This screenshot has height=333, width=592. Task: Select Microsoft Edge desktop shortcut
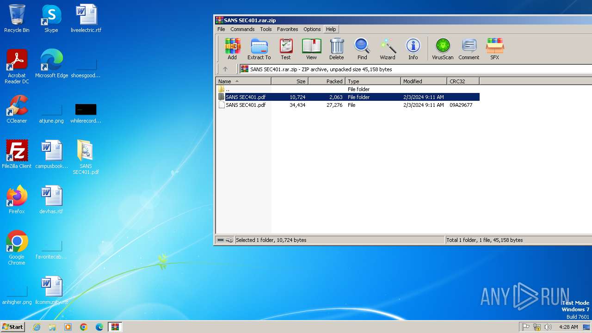(x=51, y=64)
